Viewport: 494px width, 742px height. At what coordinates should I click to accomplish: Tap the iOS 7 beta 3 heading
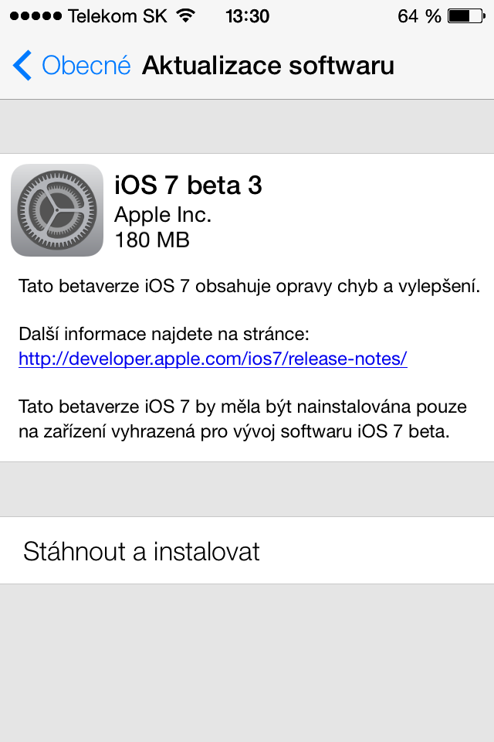[x=188, y=185]
